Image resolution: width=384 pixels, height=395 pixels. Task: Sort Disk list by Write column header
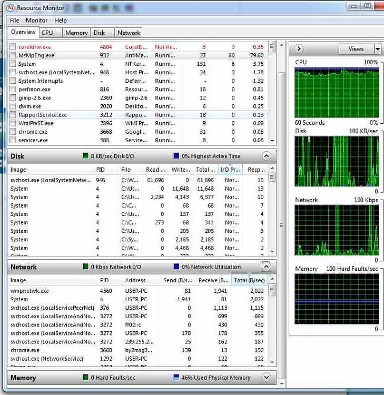point(180,170)
